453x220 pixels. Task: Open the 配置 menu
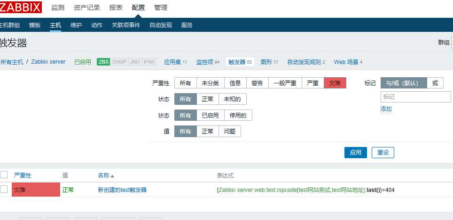coord(138,8)
